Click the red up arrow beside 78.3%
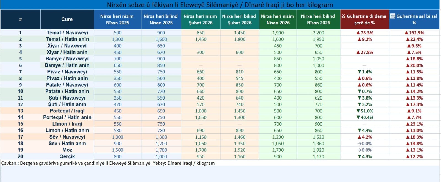Screen dimensions: 441x182 coord(358,33)
